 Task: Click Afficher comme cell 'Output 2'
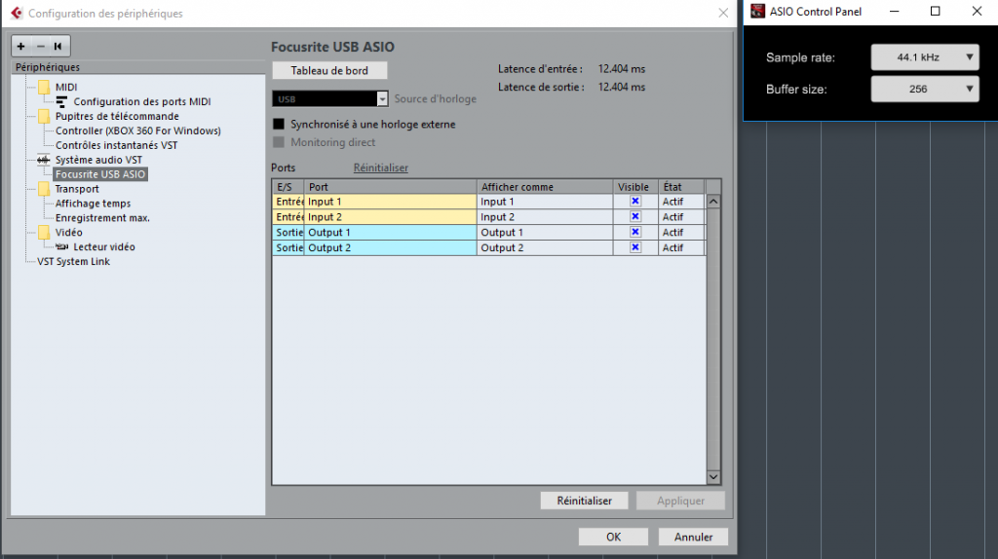click(545, 248)
